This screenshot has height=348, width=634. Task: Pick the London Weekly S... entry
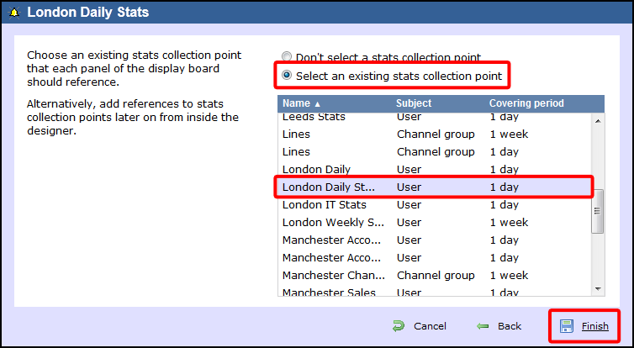tap(333, 223)
